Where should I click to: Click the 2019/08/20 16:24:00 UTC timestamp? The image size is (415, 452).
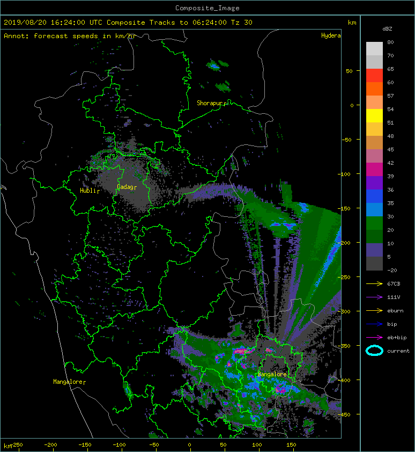point(53,23)
